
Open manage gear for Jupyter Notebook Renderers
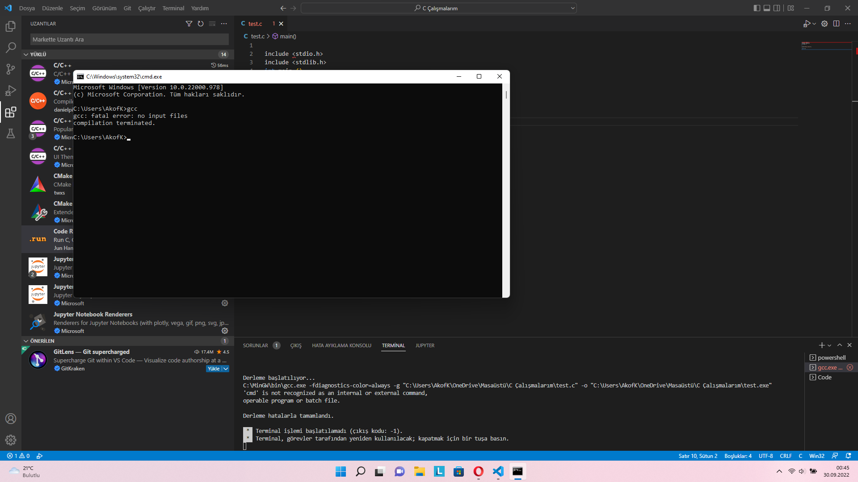pos(225,331)
